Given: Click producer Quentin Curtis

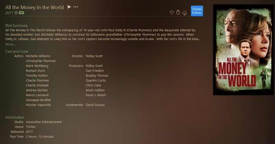Looking at the screenshot, I should click(x=95, y=80).
